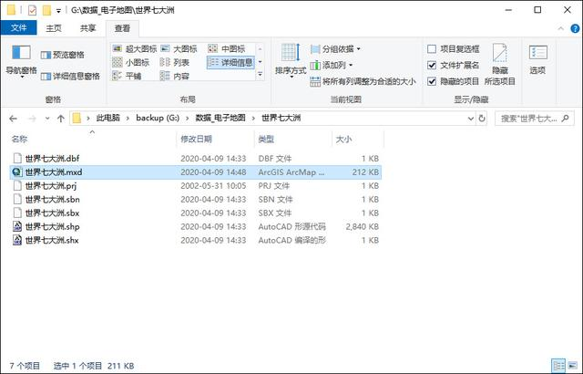
Task: Click 世界七大洲 breadcrumb segment
Action: pos(281,119)
